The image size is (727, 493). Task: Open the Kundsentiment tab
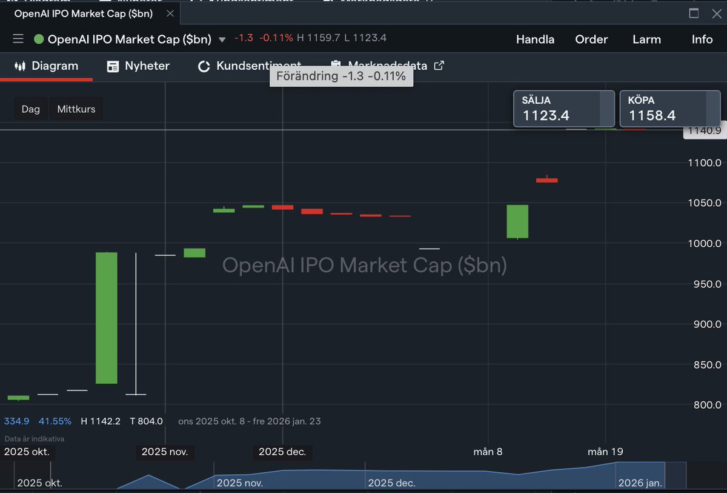(250, 66)
